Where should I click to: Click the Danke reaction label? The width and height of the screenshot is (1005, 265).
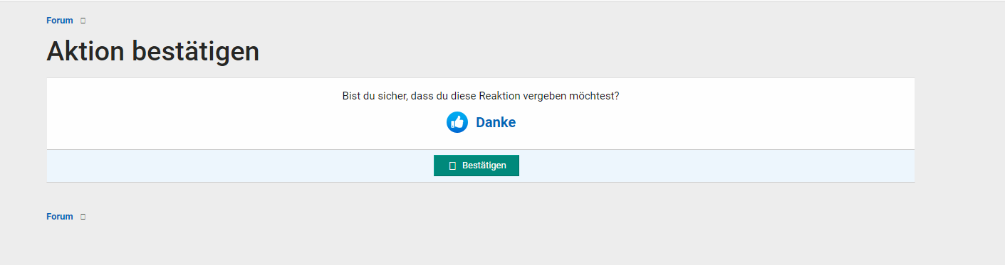pyautogui.click(x=496, y=122)
